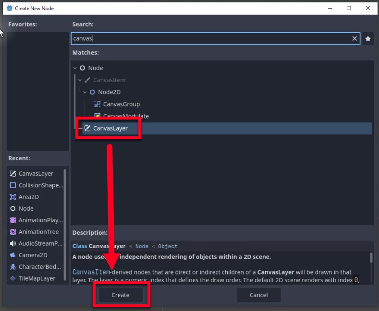The image size is (379, 311).
Task: Click the CollisionShape icon in Recent
Action: pyautogui.click(x=13, y=185)
